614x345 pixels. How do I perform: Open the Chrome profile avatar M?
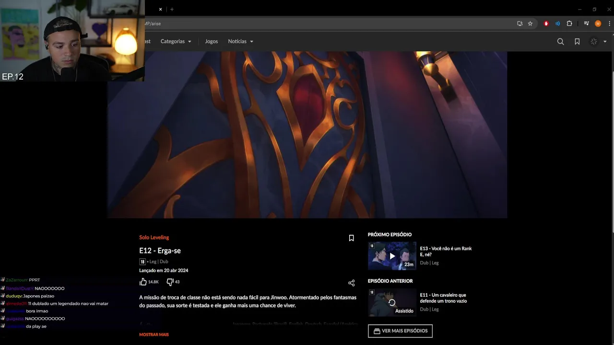click(598, 23)
